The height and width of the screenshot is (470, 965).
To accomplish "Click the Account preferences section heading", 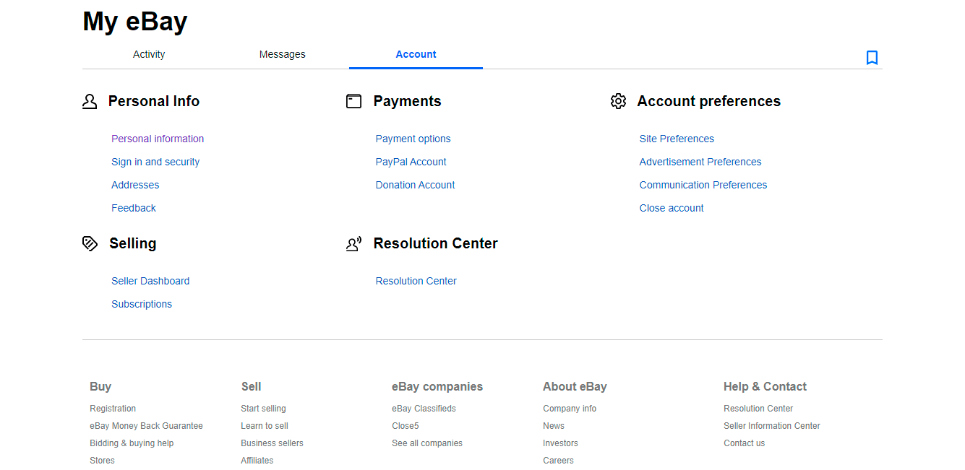I will tap(708, 102).
